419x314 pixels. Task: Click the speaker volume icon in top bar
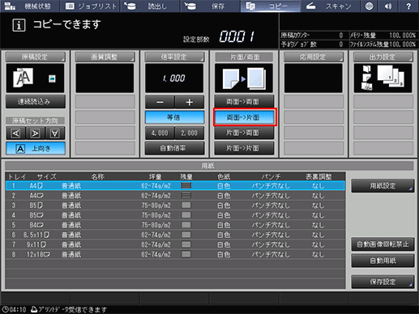click(x=388, y=6)
